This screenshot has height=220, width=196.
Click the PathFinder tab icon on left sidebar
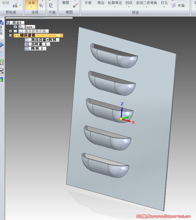(2, 22)
